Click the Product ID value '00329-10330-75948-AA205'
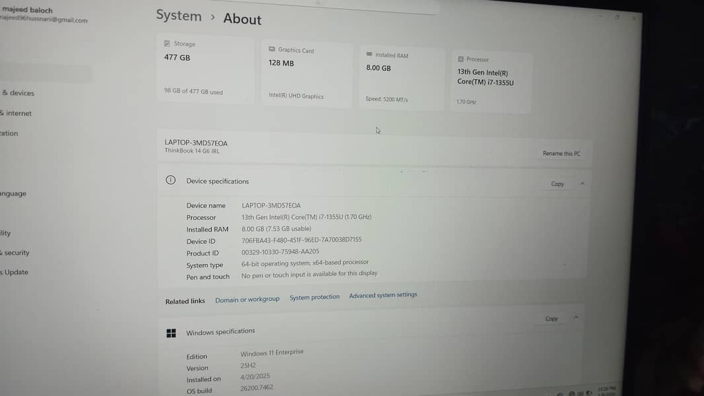This screenshot has width=704, height=396. (280, 251)
